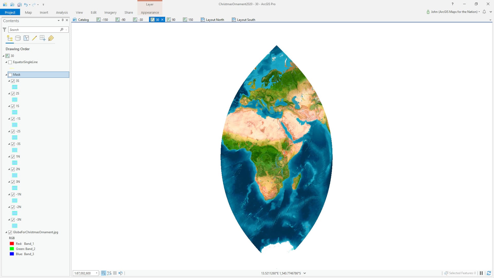Viewport: 494px width, 278px height.
Task: Click List By Selection icon
Action: click(x=26, y=38)
